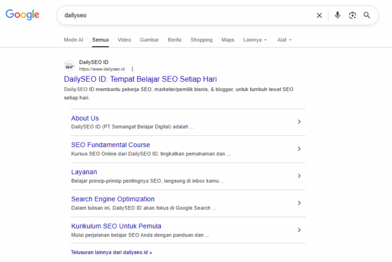Screen dimensions: 392x262
Task: Expand the Lainnya dropdown
Action: [255, 40]
